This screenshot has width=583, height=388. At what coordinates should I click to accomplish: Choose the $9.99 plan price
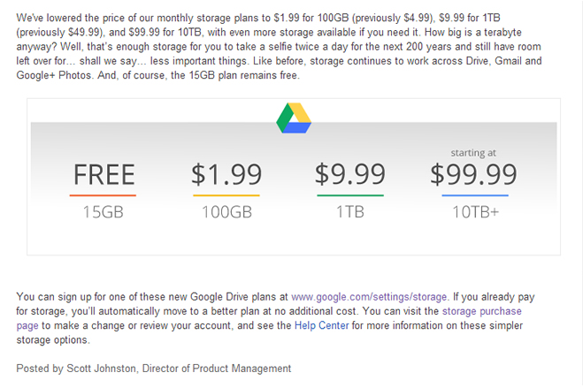point(350,174)
